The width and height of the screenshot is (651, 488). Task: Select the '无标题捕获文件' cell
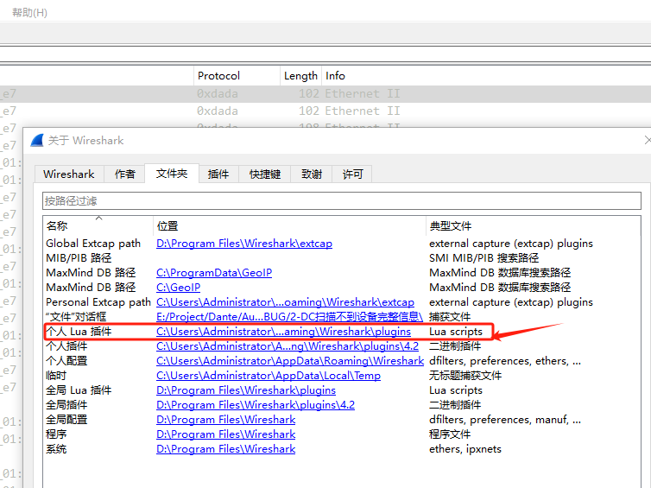(465, 376)
